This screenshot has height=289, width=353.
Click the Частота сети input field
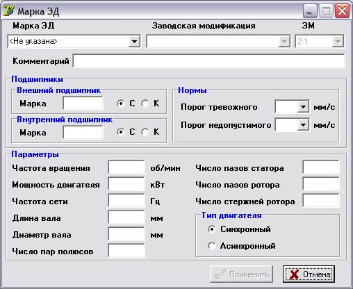126,201
